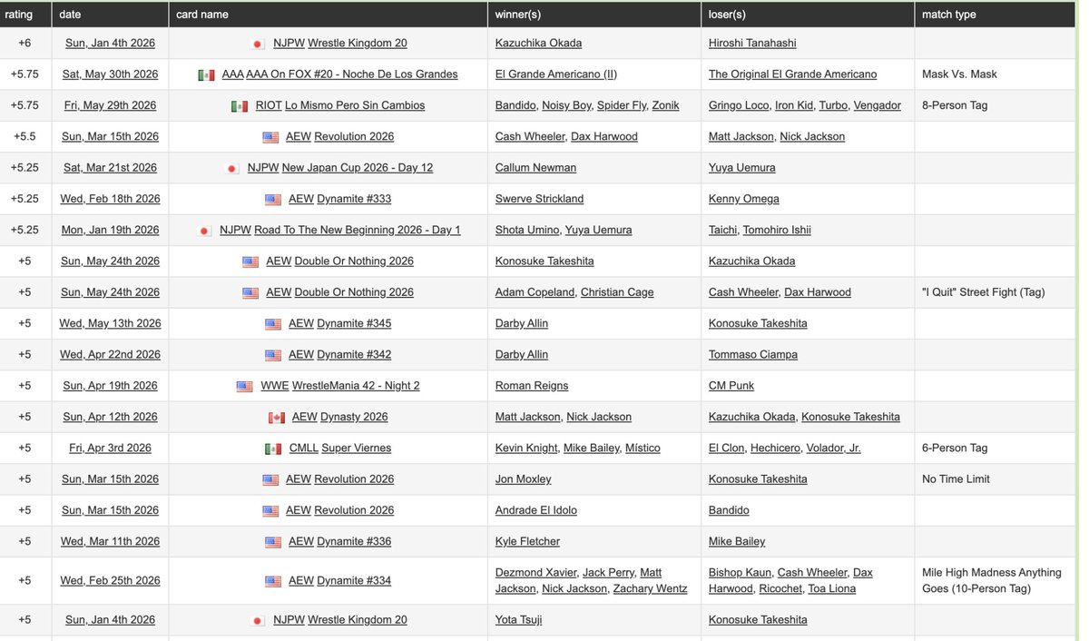This screenshot has height=641, width=1089.
Task: Open Hiroshi Tanahashi wrestler link
Action: click(752, 44)
